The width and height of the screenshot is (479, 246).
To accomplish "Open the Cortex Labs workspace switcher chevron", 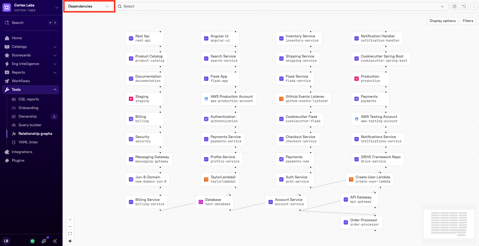I will (57, 8).
